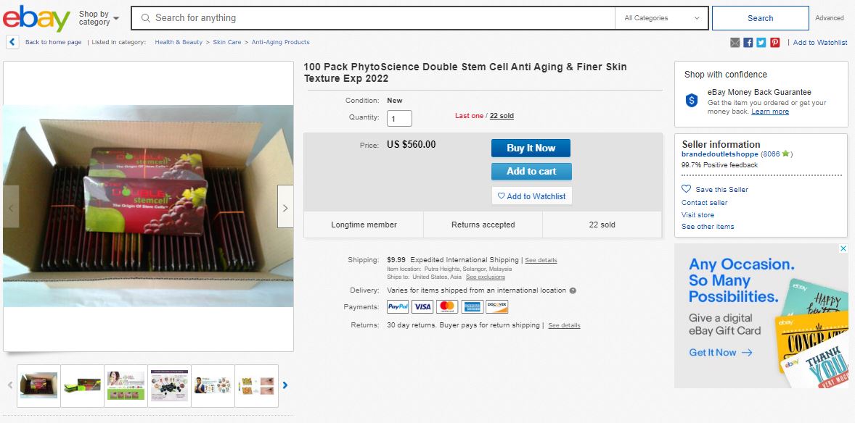
Task: Click the eBay logo
Action: coord(36,18)
